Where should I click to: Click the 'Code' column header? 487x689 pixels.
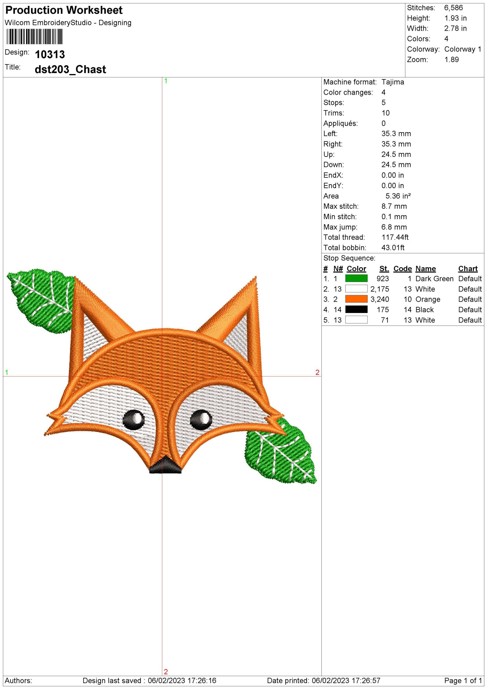click(402, 269)
